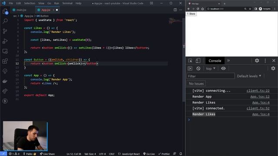
Task: Open the notifications bell in the status bar
Action: tap(181, 154)
